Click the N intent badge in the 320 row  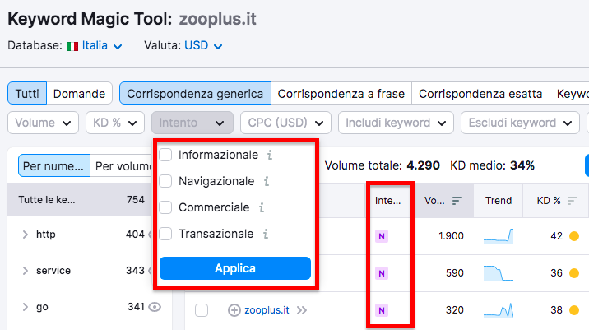pyautogui.click(x=382, y=310)
